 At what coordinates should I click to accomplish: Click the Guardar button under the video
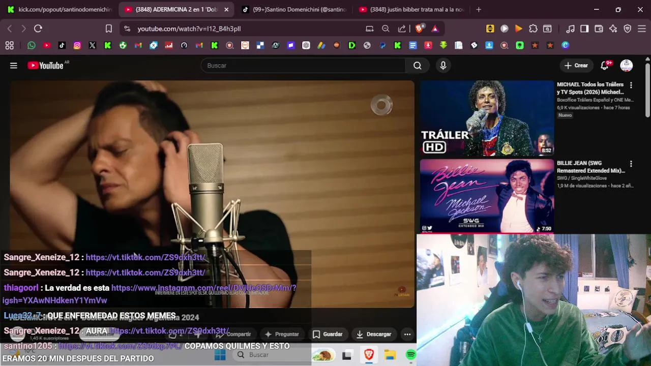point(327,334)
